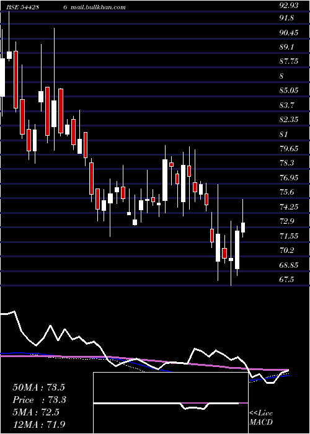Click the 75.6 price level label
This screenshot has height=434, width=310.
click(x=287, y=192)
